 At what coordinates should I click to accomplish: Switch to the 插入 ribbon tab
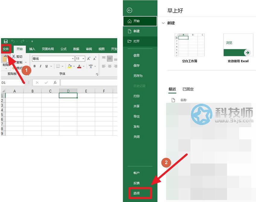click(32, 49)
